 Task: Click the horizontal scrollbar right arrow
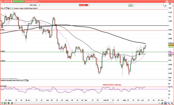pos(159,103)
